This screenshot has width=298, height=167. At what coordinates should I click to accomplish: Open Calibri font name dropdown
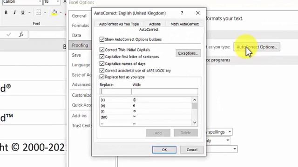click(x=40, y=2)
